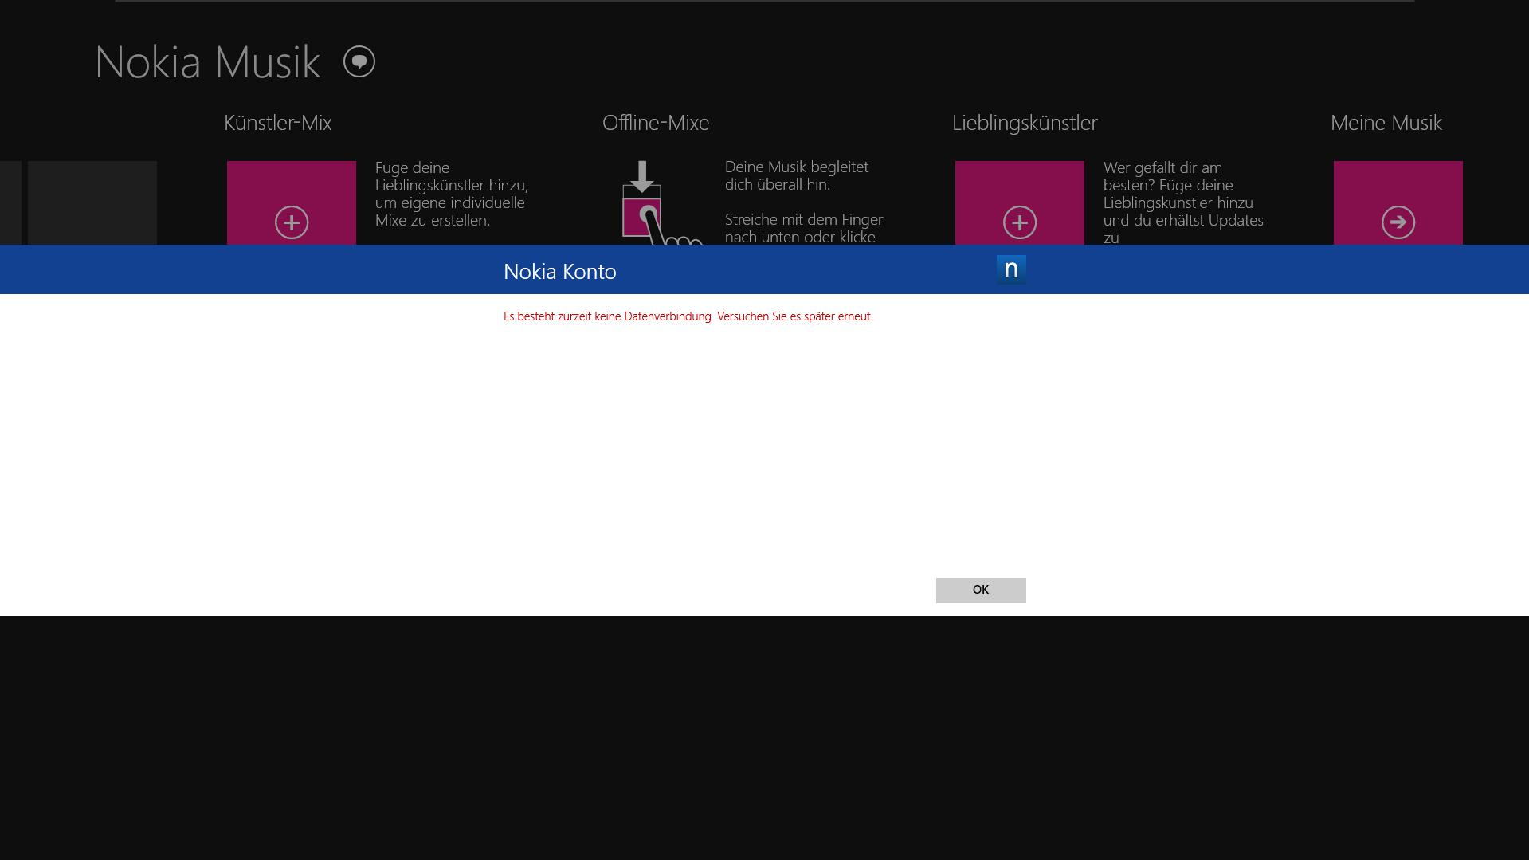Click the red no data connection error message

[687, 316]
